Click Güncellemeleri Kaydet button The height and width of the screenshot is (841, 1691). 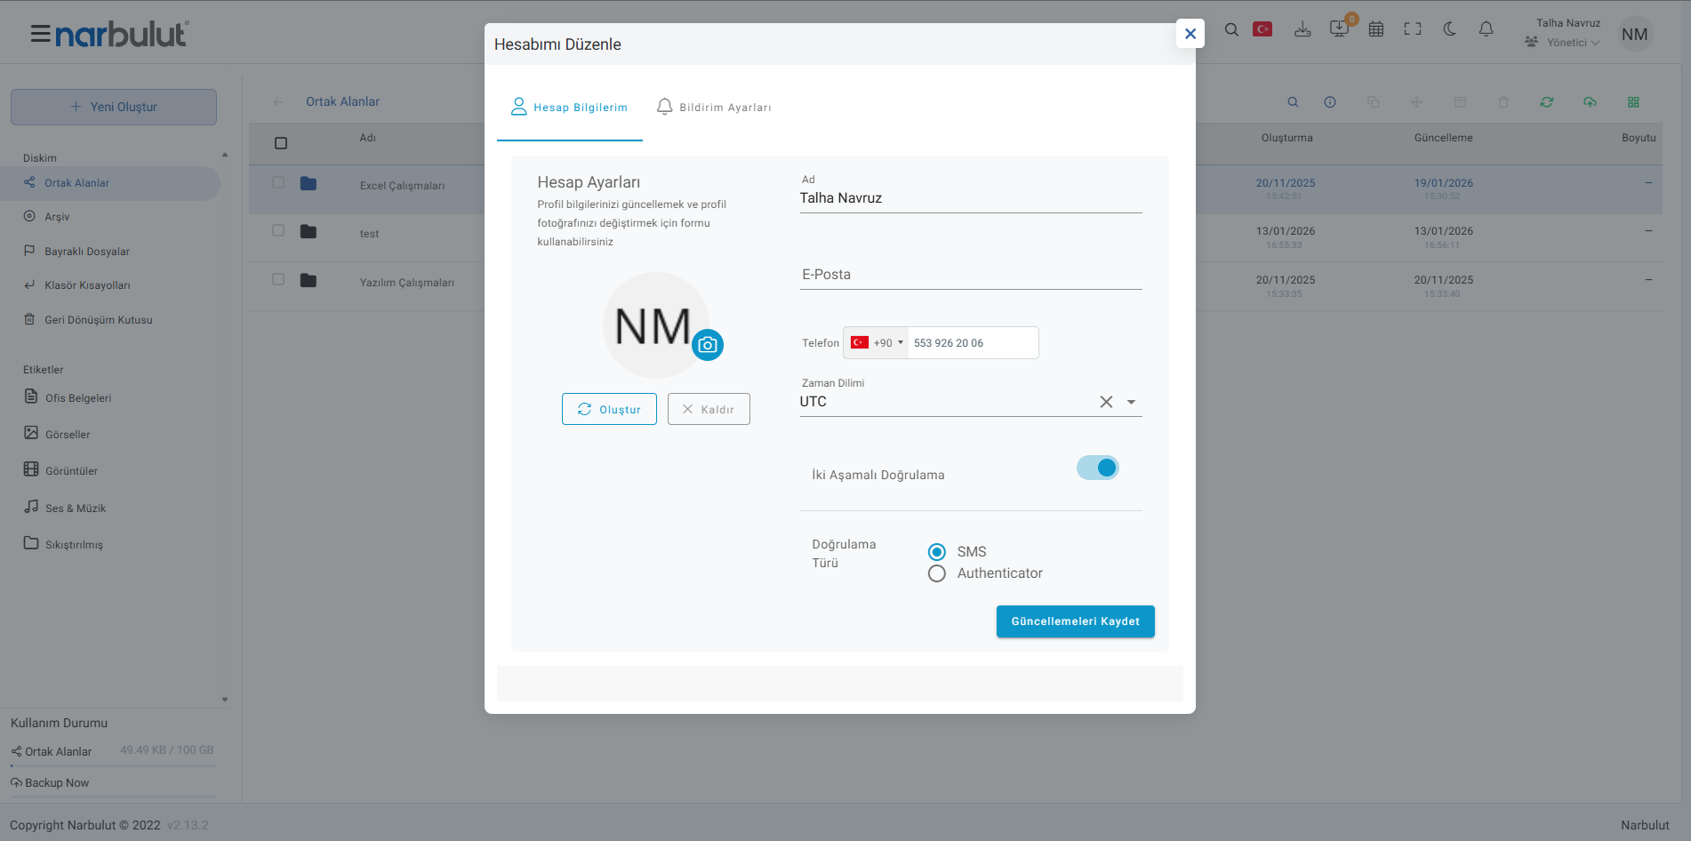pos(1075,621)
